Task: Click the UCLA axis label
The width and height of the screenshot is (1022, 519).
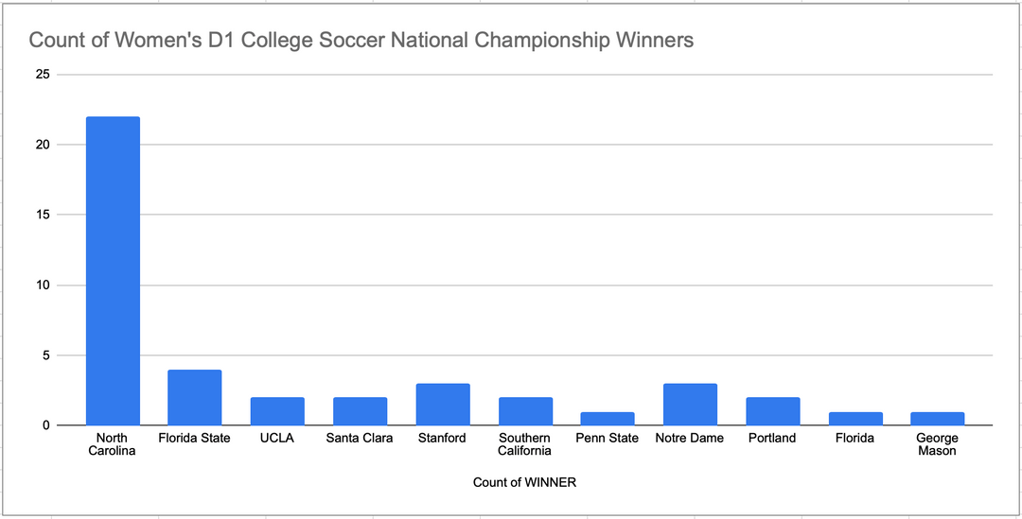Action: (277, 439)
